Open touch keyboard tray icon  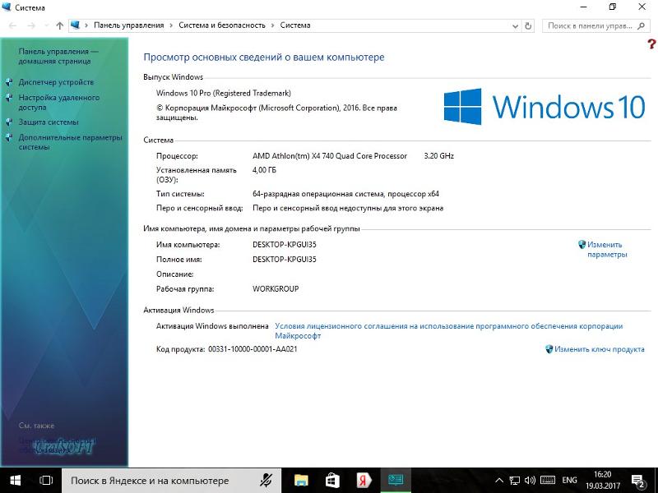(548, 481)
